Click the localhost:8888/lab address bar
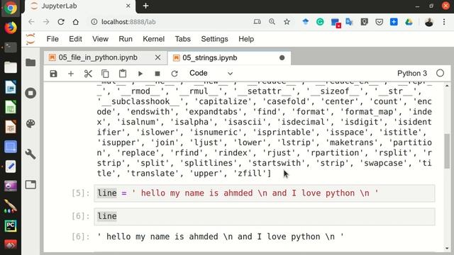The image size is (454, 255). point(128,22)
